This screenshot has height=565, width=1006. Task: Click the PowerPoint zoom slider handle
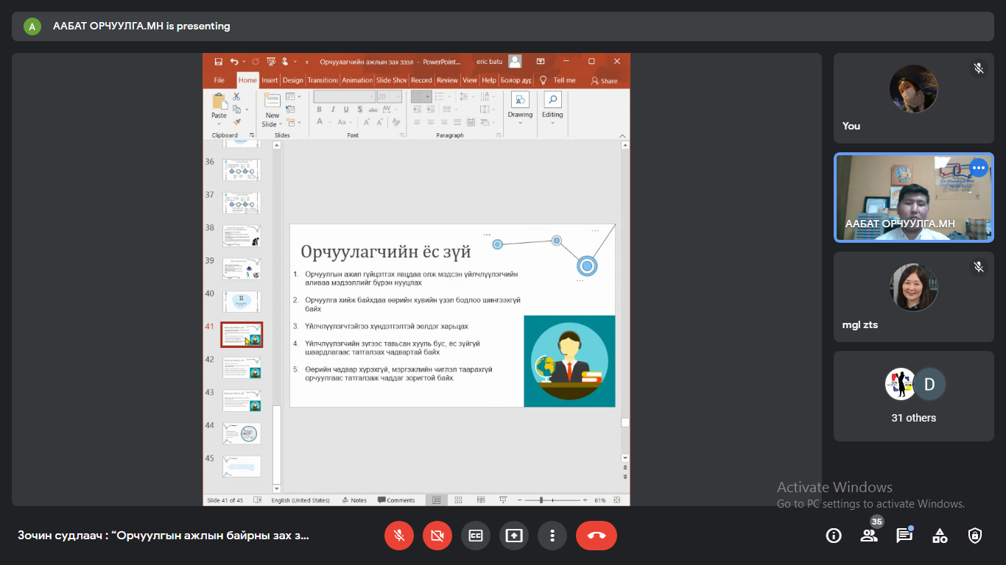coord(541,500)
